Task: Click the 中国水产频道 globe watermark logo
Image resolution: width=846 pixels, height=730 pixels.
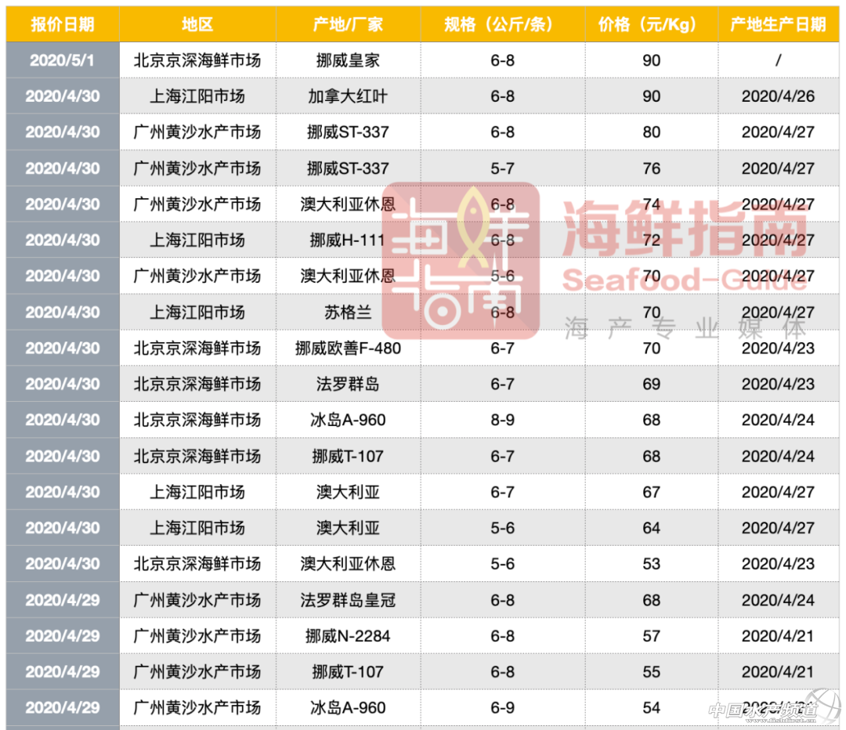Action: click(x=821, y=709)
